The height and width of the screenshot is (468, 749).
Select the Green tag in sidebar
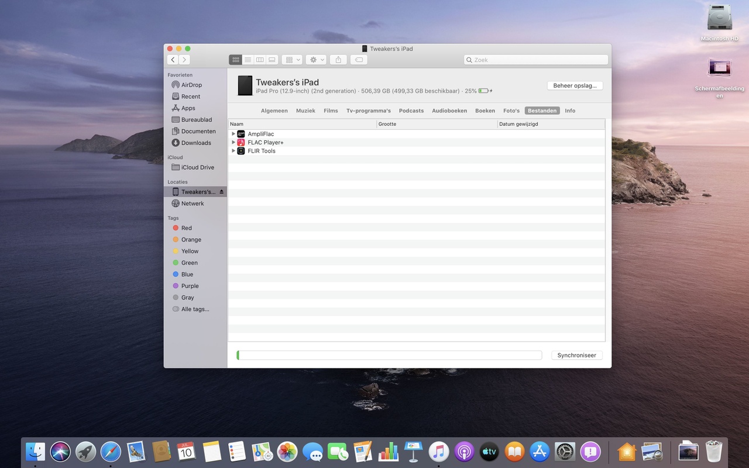click(x=189, y=263)
